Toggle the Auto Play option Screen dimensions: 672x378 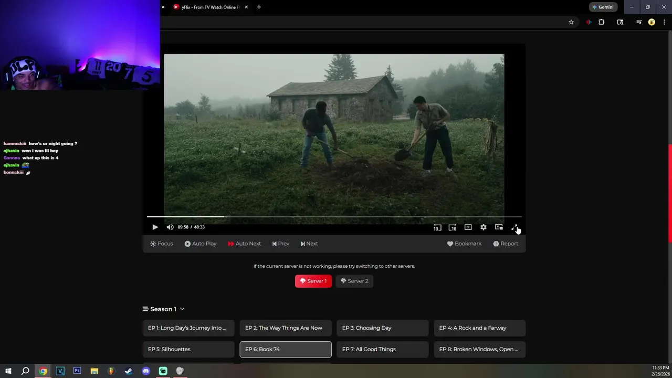[201, 244]
